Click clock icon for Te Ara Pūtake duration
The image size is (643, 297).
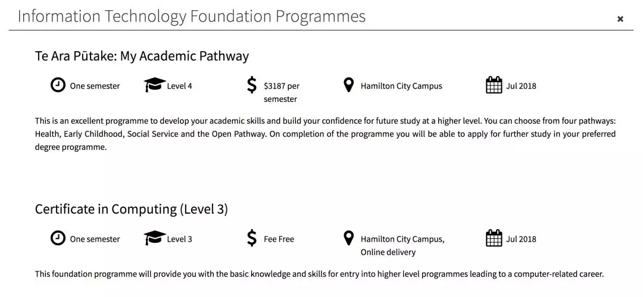(58, 85)
